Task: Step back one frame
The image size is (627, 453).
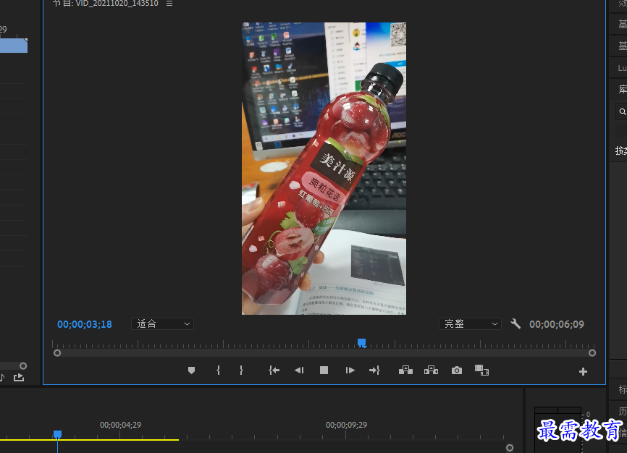Action: tap(299, 371)
